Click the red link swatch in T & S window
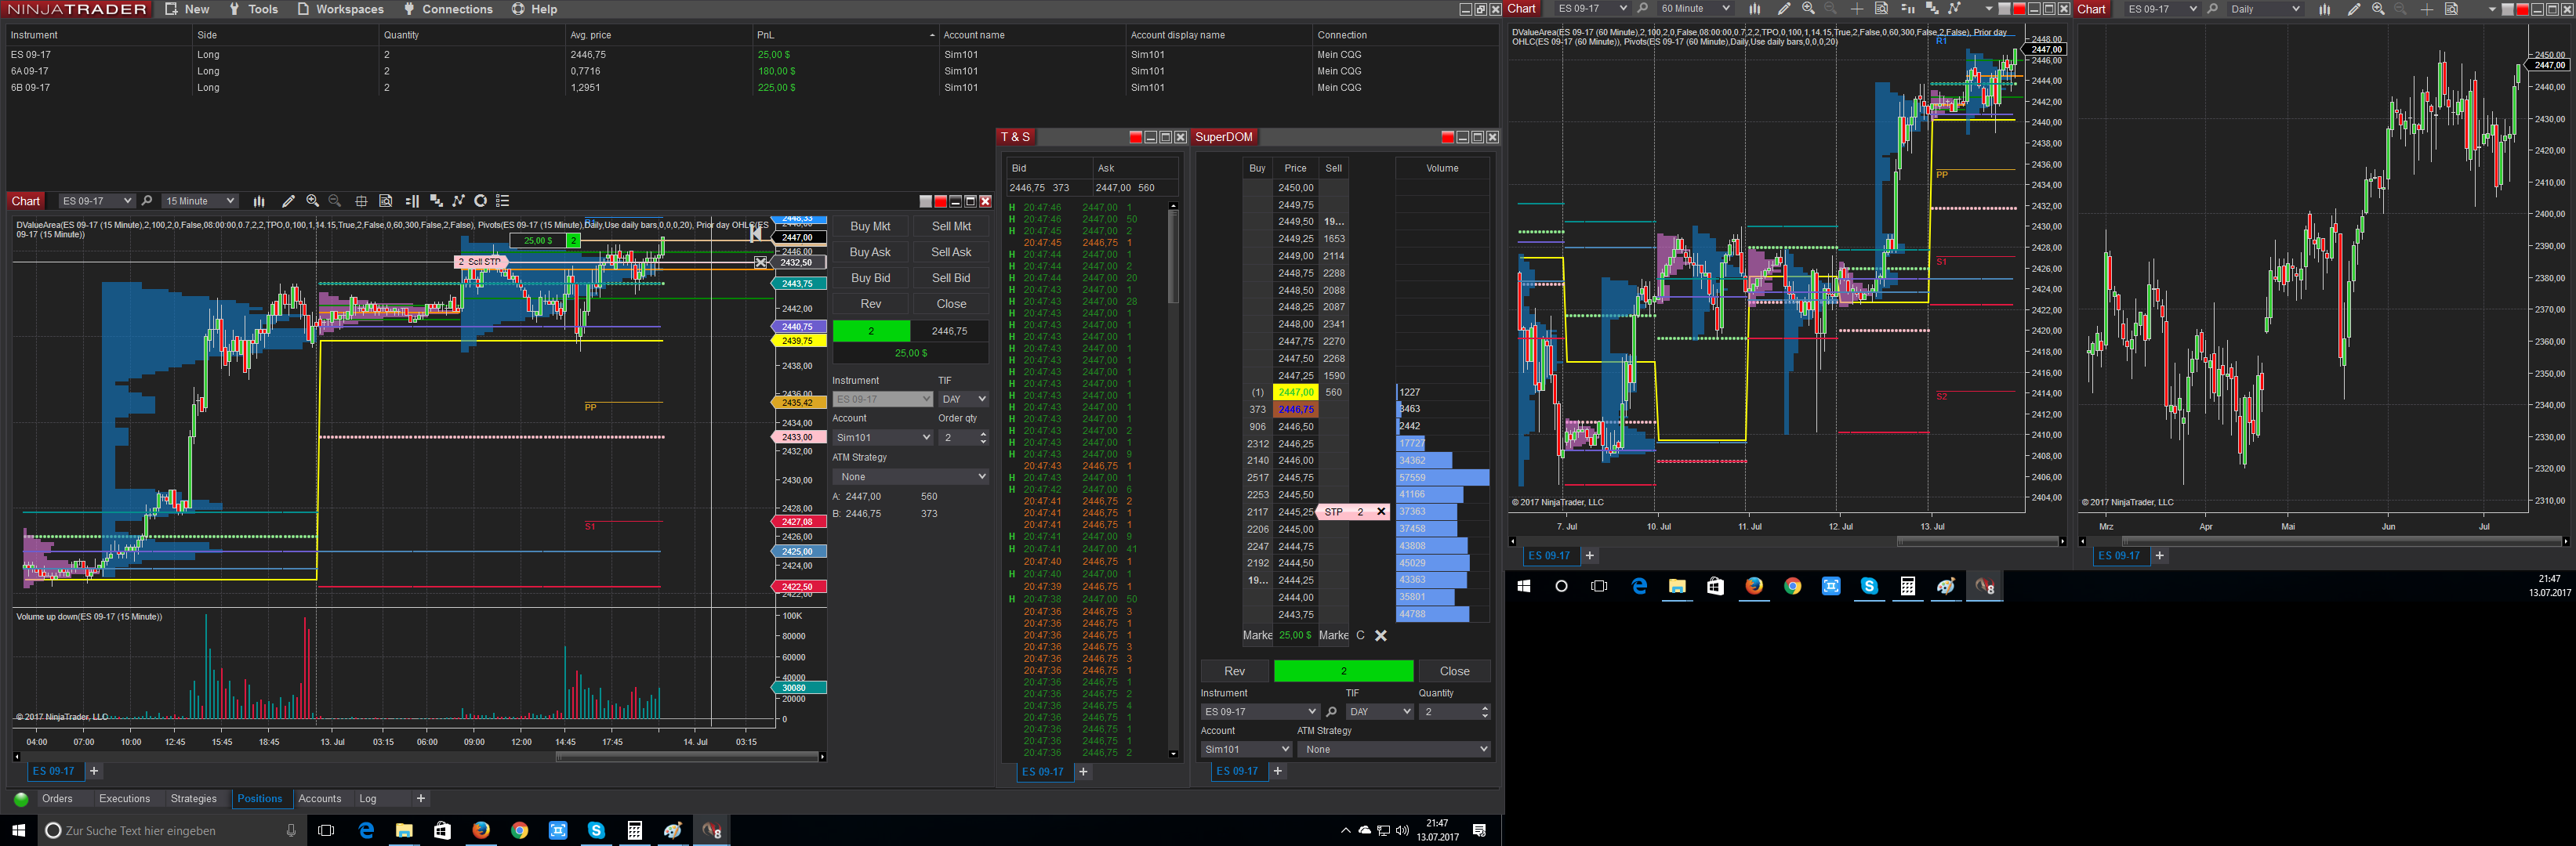 pyautogui.click(x=1135, y=138)
